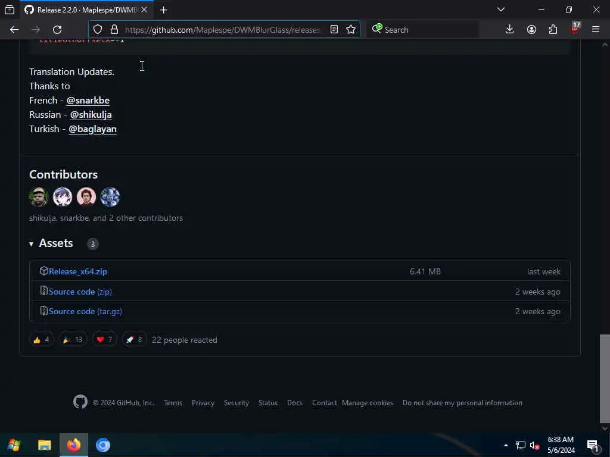610x457 pixels.
Task: Click the 6.41 MB file size
Action: (425, 271)
